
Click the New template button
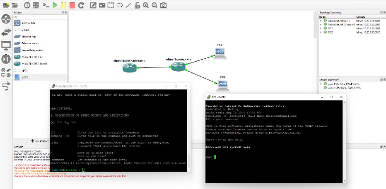(40, 141)
